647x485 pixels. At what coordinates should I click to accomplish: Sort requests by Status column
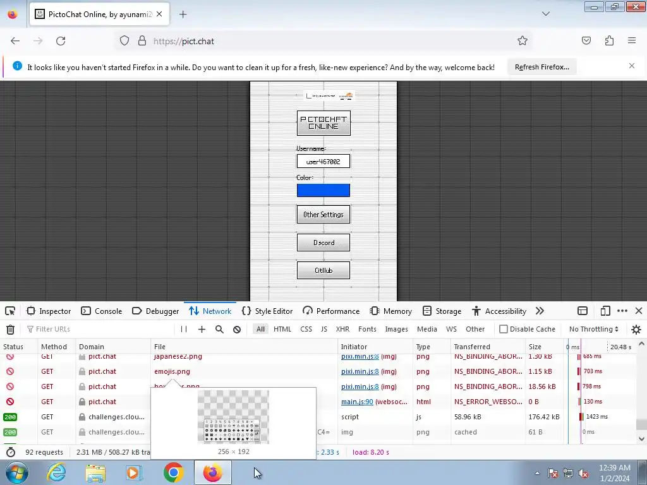click(19, 347)
